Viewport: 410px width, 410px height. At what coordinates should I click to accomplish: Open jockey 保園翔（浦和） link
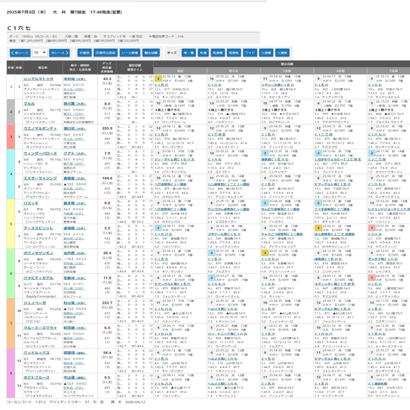tap(75, 352)
